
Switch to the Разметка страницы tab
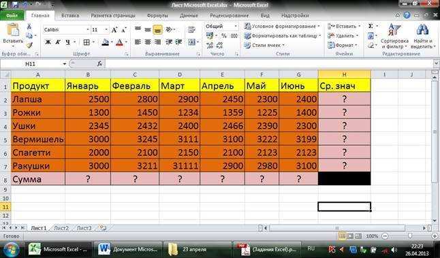pos(113,16)
